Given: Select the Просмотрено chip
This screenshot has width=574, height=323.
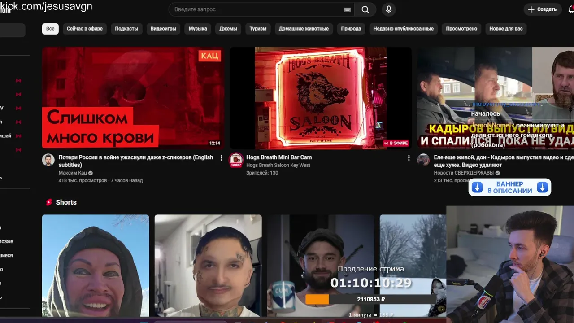Looking at the screenshot, I should (x=461, y=29).
